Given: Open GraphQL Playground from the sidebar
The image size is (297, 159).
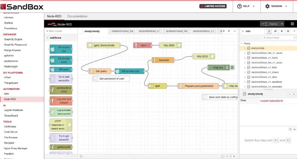Looking at the screenshot, I should [15, 45].
